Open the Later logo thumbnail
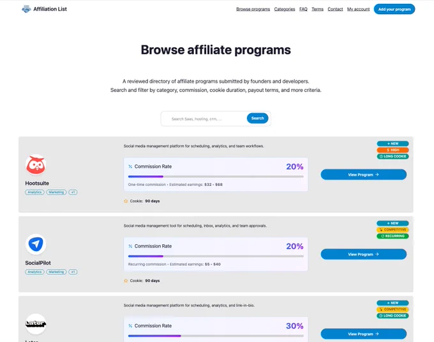The width and height of the screenshot is (434, 342). (x=36, y=323)
